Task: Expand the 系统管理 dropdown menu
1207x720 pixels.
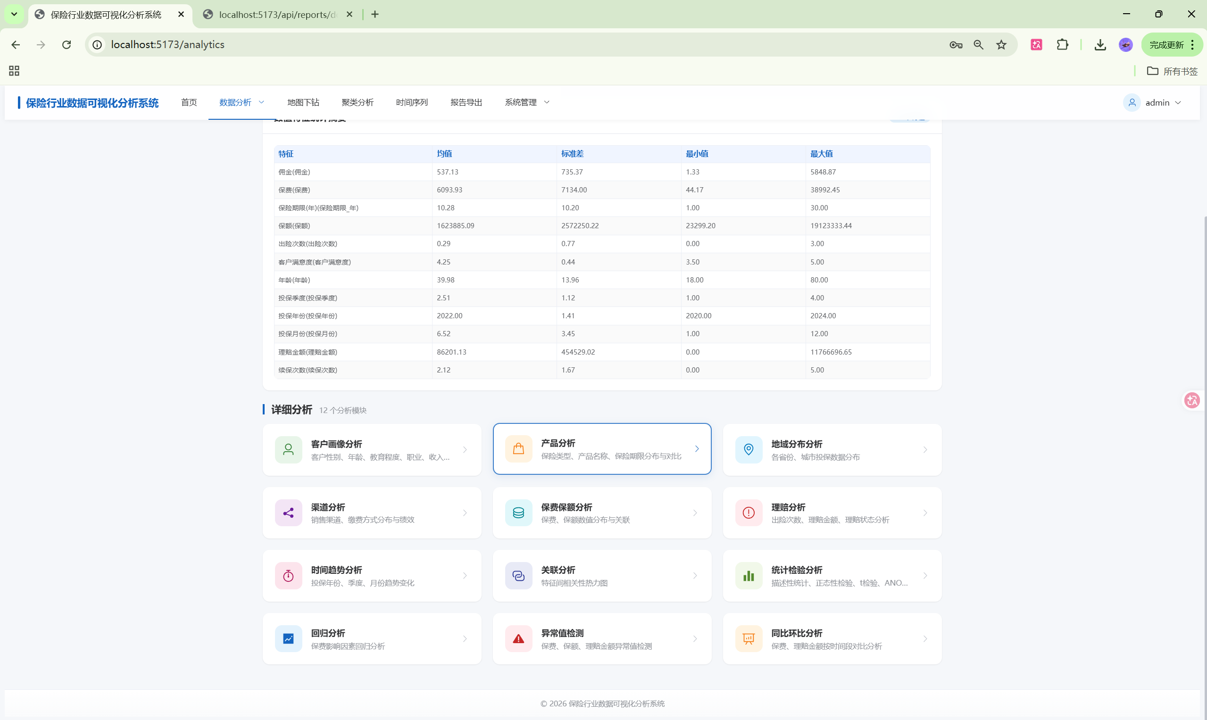Action: point(527,102)
